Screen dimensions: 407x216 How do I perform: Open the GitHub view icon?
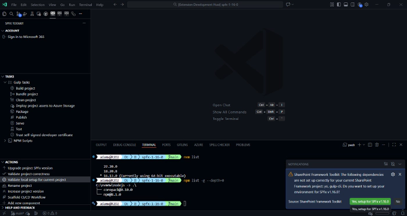[46, 14]
